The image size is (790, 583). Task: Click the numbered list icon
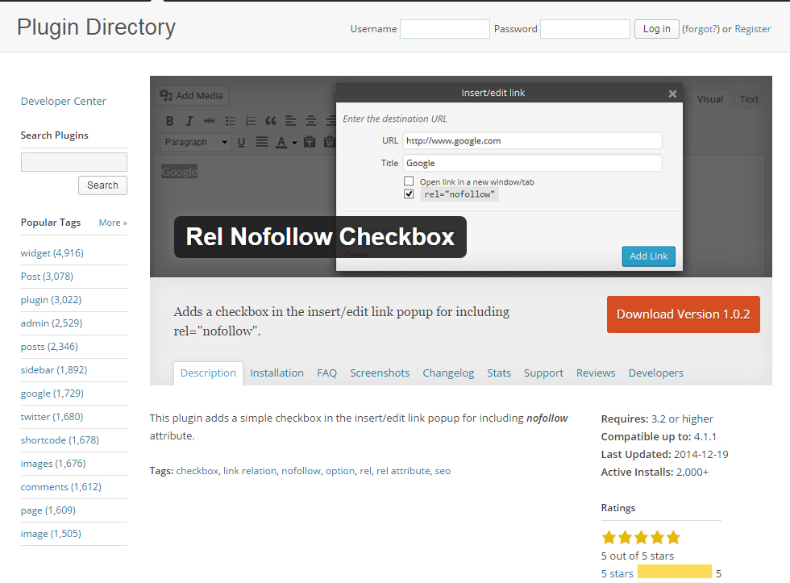pyautogui.click(x=251, y=121)
